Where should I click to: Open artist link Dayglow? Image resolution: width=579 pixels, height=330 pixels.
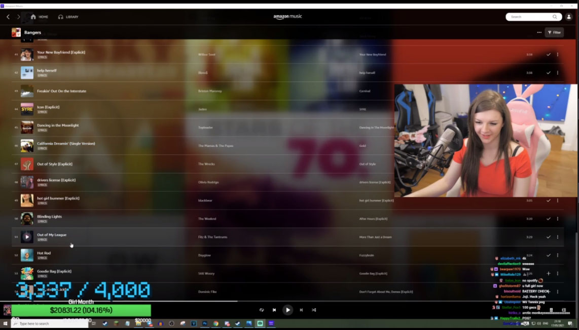(204, 255)
